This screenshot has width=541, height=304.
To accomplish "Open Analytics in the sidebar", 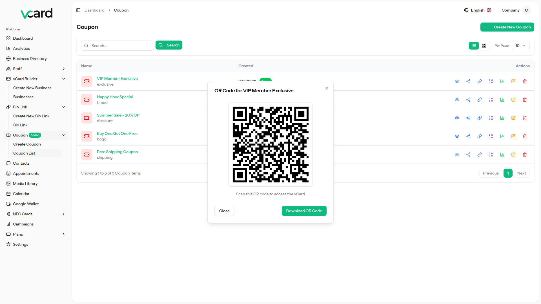I will 21,48.
